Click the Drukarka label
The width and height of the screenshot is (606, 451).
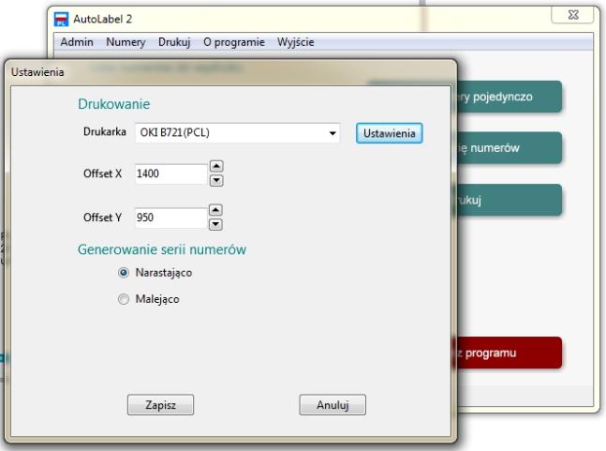click(x=104, y=132)
